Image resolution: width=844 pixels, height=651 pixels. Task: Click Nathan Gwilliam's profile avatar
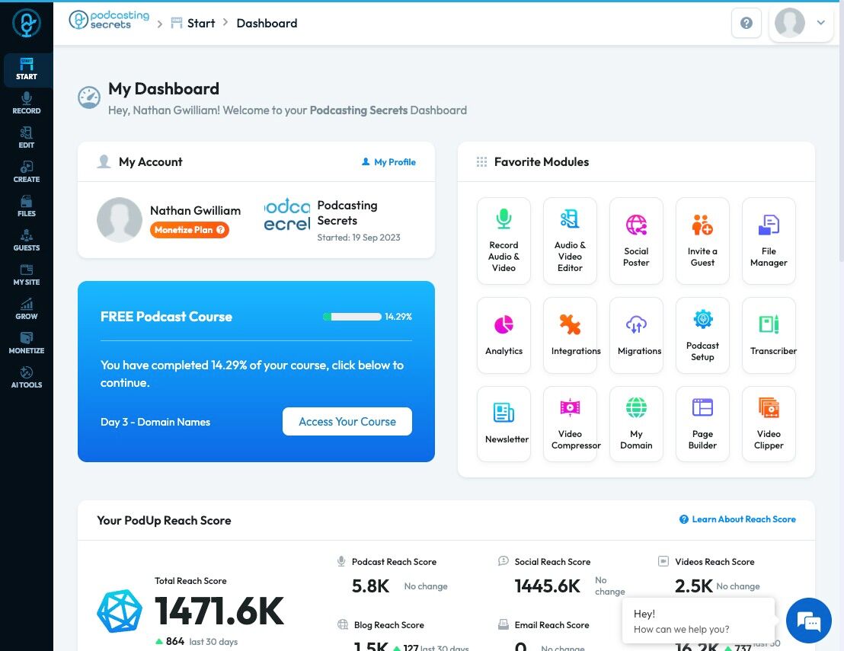point(120,220)
